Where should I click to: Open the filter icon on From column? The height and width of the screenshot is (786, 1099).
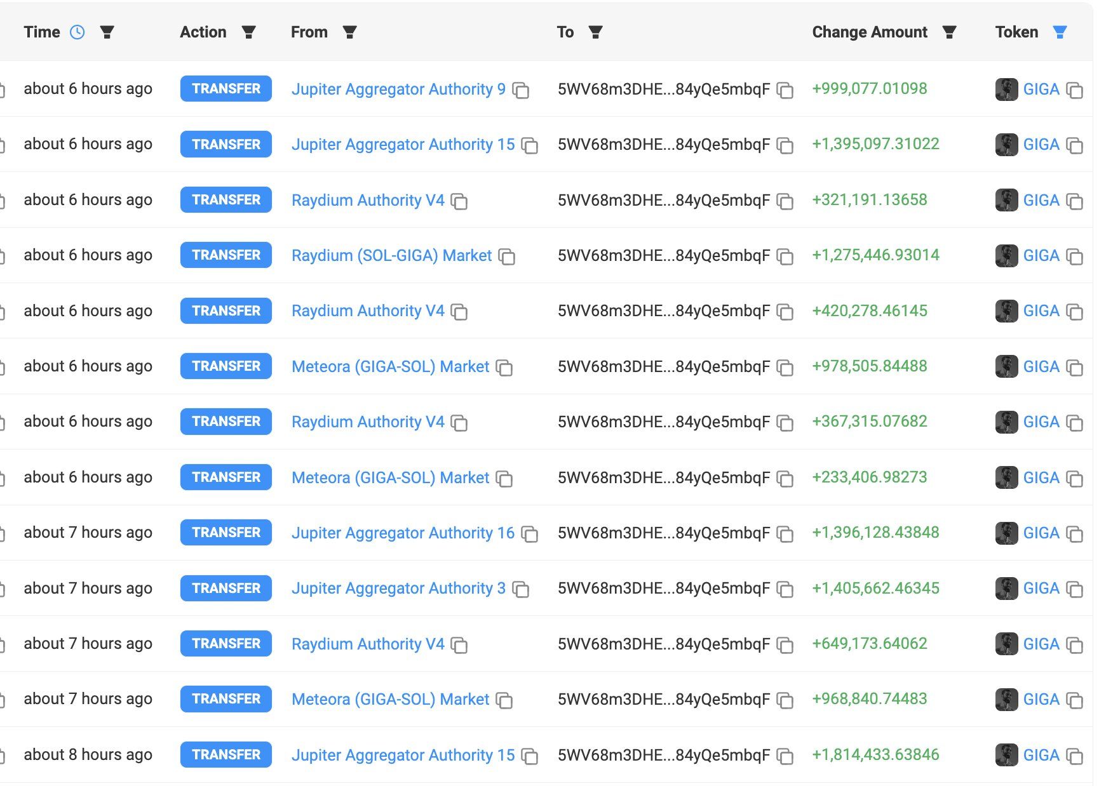[350, 32]
